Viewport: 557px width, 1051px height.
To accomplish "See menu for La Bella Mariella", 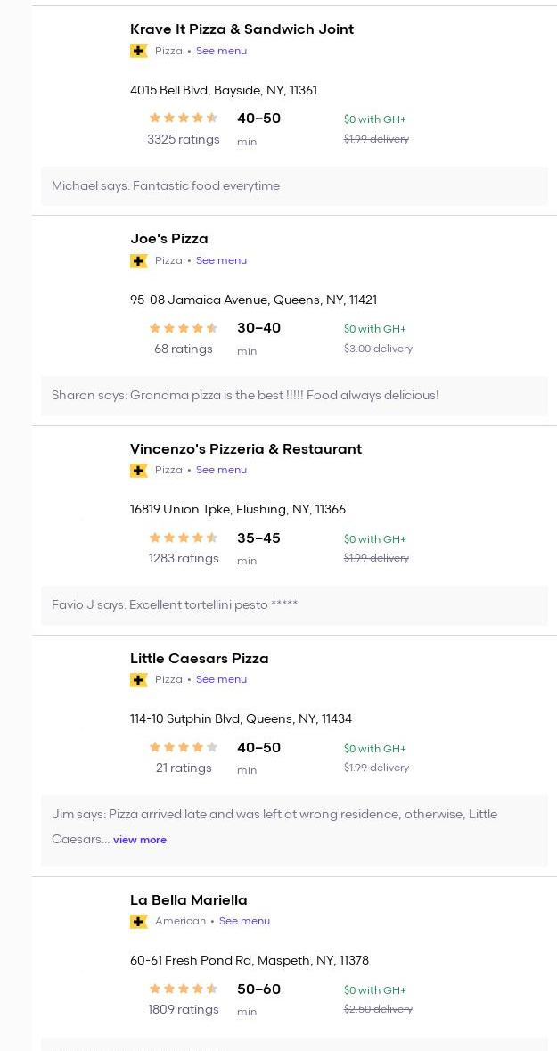I will click(x=244, y=921).
